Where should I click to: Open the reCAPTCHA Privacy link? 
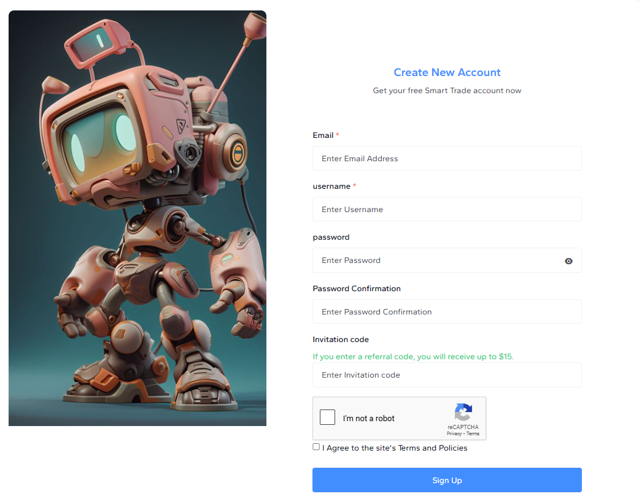[x=454, y=433]
